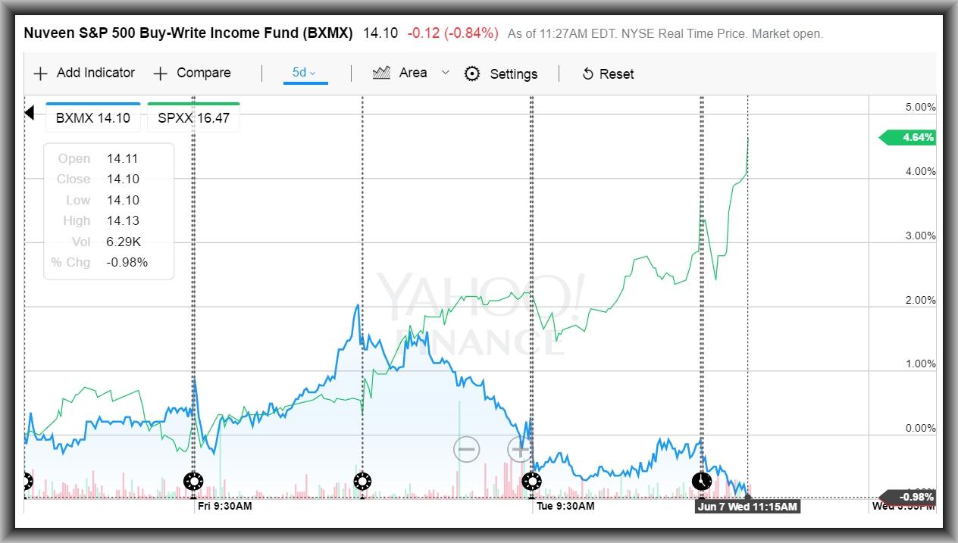The width and height of the screenshot is (958, 543).
Task: Click the Add Indicator label
Action: point(95,73)
